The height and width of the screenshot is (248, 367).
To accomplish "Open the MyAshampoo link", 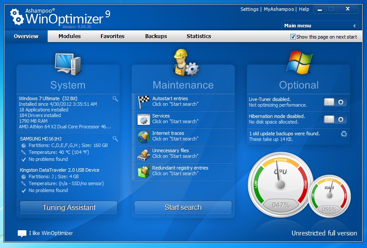I will [x=279, y=9].
